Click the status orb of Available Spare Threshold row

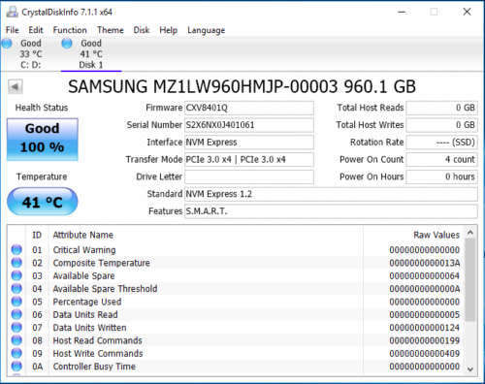click(x=16, y=288)
